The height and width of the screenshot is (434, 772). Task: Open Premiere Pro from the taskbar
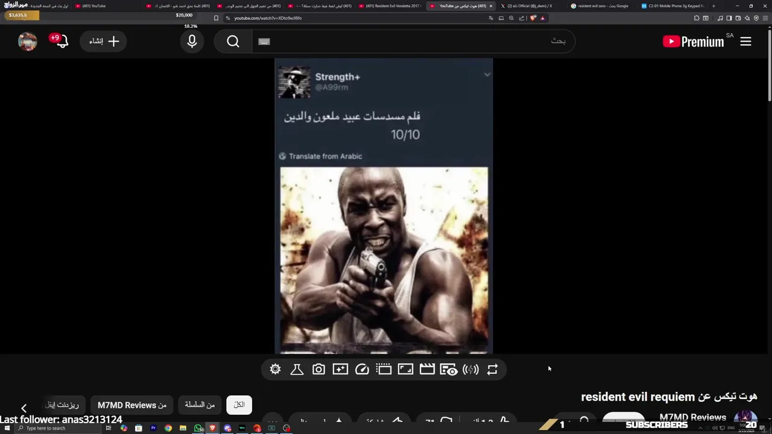[153, 428]
